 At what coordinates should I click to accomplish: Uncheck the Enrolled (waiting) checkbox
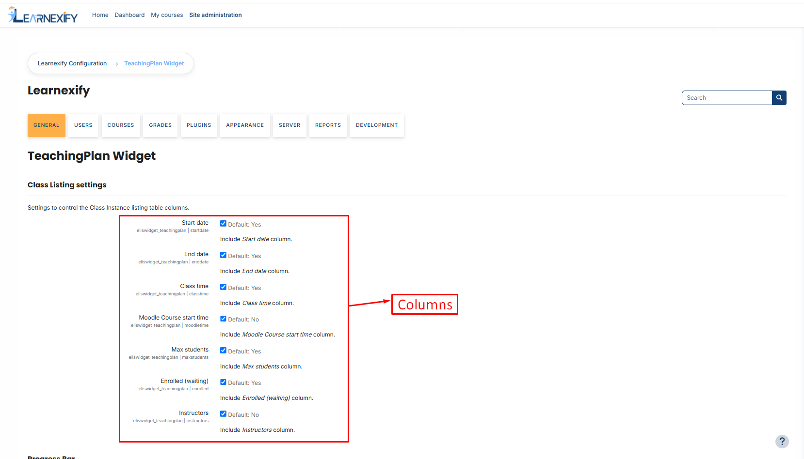coord(223,382)
